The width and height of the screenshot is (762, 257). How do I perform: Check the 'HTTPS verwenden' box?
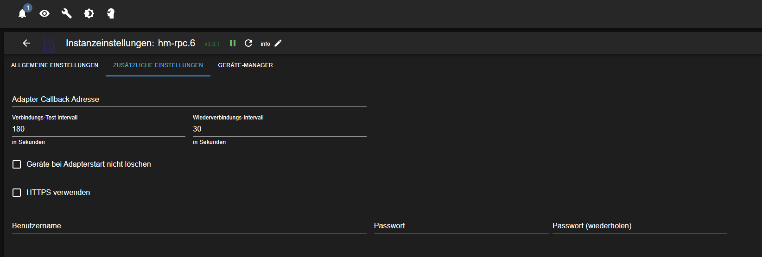[x=17, y=193]
